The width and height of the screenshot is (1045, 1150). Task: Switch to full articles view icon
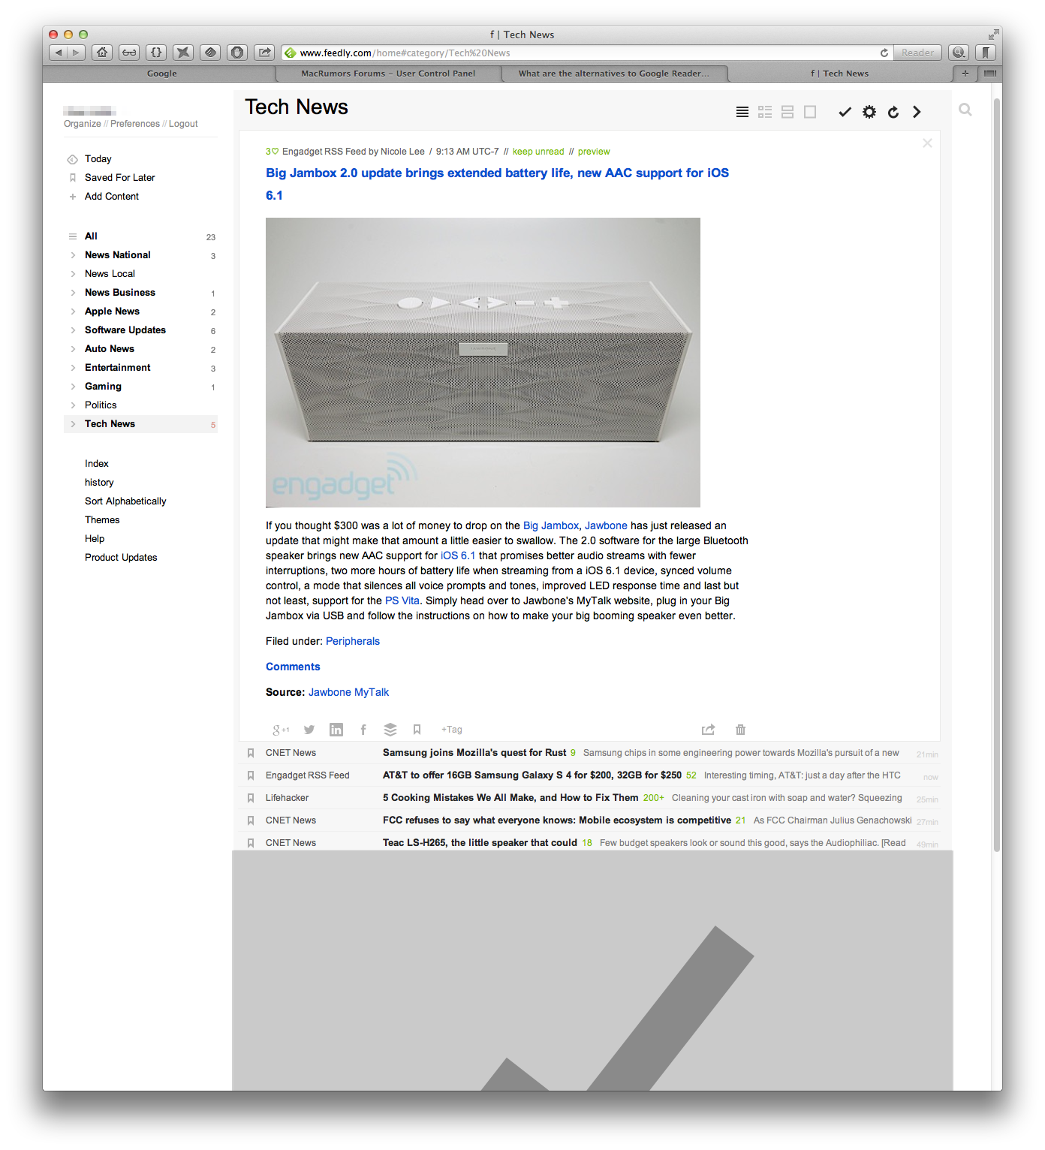coord(810,112)
